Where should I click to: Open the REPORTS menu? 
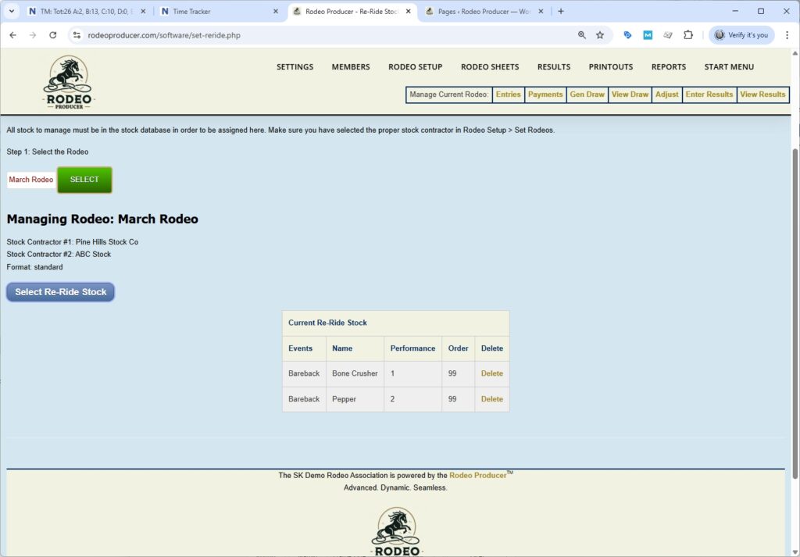click(x=668, y=66)
